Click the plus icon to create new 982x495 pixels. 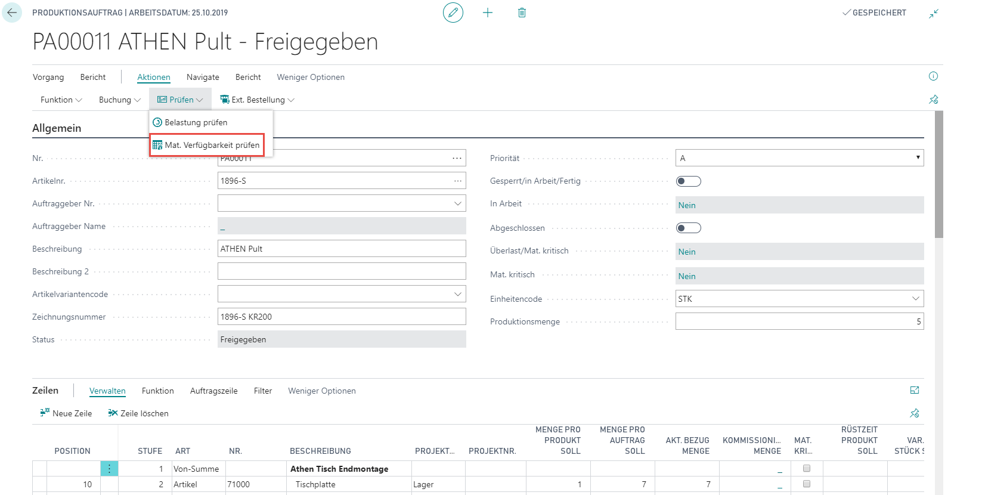pos(488,13)
